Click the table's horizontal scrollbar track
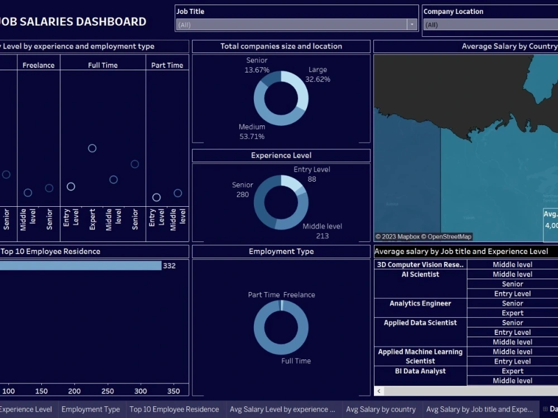Screen dimensions: 558x418 coord(471,391)
